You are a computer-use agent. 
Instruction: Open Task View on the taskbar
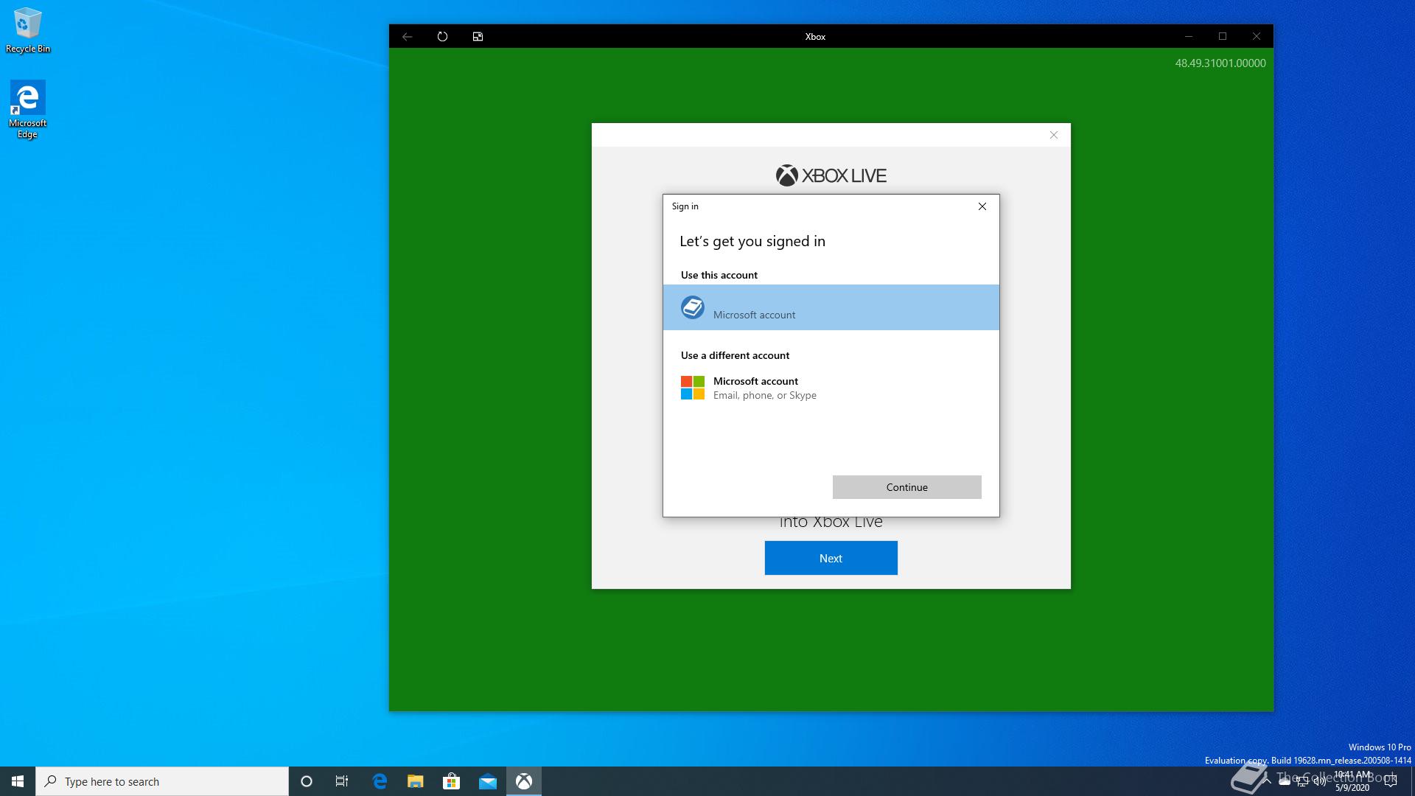coord(342,781)
